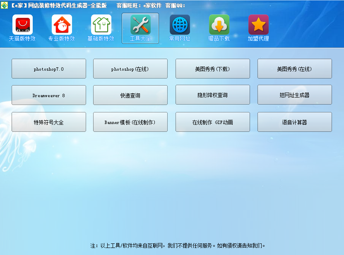Viewport: 344px width, 255px height.
Task: Click the 美图秀秀(下载) button
Action: [213, 69]
